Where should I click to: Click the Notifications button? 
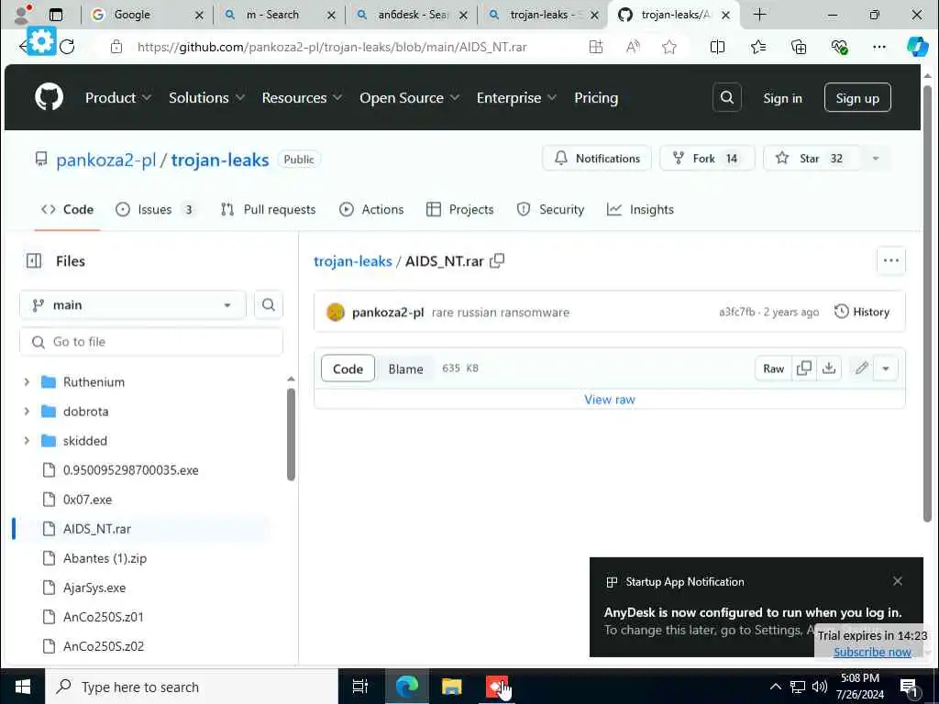coord(596,158)
